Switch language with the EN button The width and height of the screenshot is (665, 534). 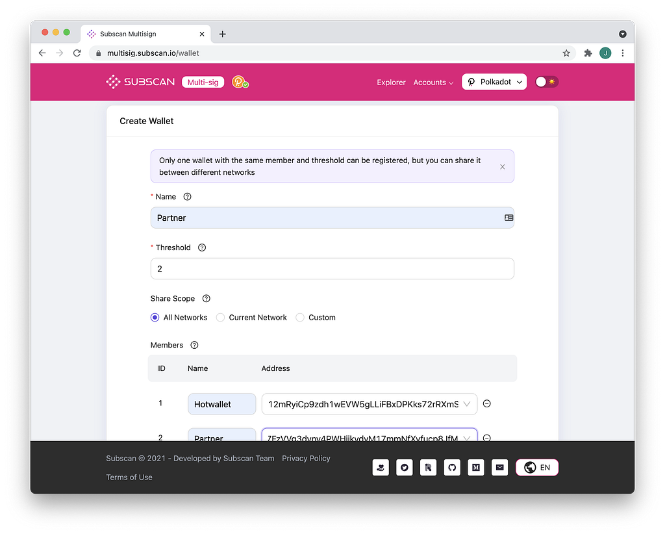click(537, 467)
